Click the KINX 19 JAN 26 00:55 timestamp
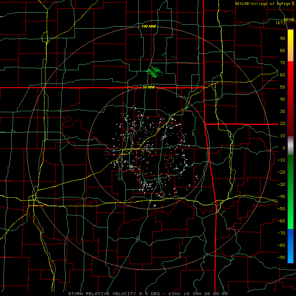The height and width of the screenshot is (296, 296). click(198, 294)
